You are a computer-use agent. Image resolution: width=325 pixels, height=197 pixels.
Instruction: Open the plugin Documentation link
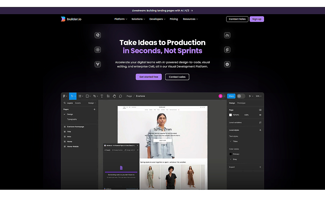coord(132,189)
